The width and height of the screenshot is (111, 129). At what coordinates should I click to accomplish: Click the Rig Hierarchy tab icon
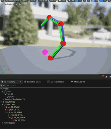click(x=2, y=82)
